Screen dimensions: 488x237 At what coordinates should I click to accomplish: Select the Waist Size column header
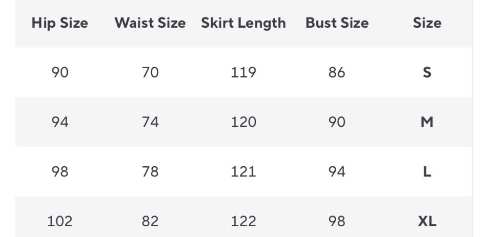coord(150,23)
